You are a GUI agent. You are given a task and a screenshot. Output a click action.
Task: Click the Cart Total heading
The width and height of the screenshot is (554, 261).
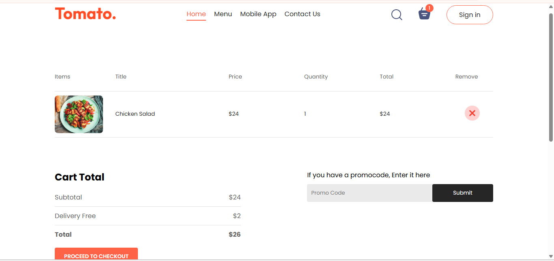tap(79, 177)
